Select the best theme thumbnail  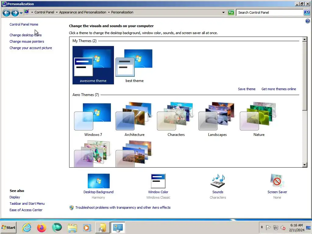(134, 65)
